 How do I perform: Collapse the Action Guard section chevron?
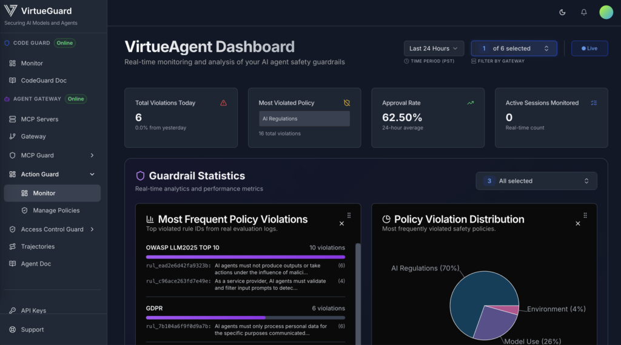point(92,174)
